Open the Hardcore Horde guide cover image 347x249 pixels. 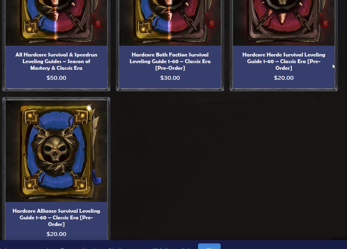coord(284,23)
